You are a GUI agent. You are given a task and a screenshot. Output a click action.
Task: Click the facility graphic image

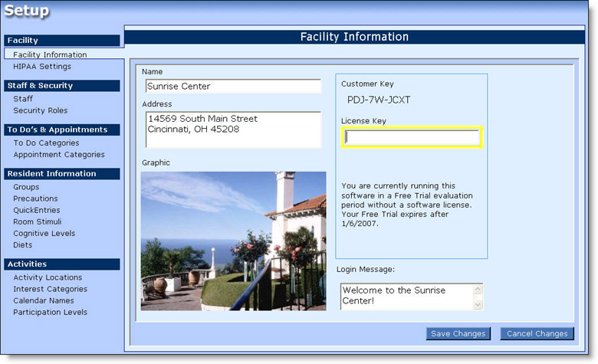(x=234, y=241)
